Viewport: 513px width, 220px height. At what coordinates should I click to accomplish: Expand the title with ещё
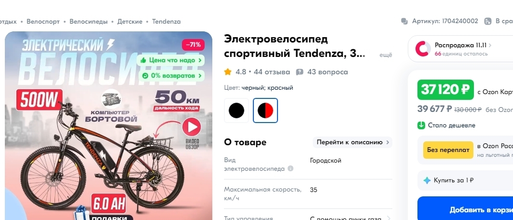[x=386, y=55]
